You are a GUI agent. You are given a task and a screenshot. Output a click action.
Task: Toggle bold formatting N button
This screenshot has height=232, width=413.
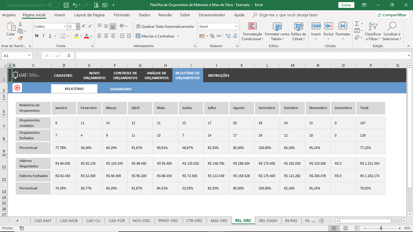coord(37,36)
